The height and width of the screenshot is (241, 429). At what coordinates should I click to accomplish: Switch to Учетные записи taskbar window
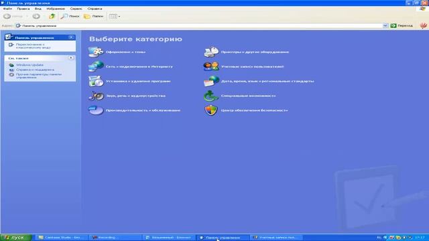point(277,238)
